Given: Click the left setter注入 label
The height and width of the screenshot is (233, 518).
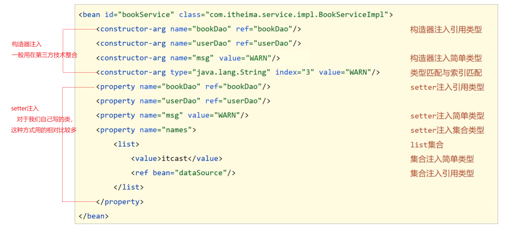Looking at the screenshot, I should (25, 109).
